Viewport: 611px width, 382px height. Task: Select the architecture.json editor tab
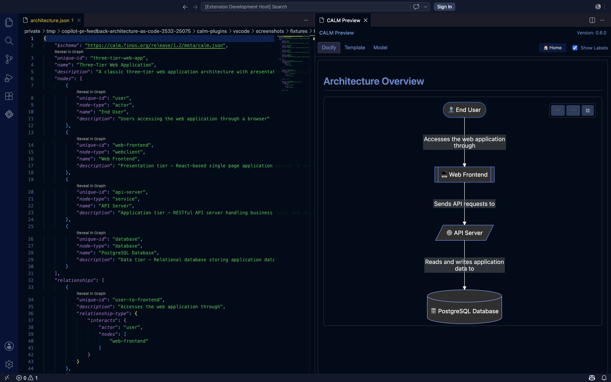52,20
